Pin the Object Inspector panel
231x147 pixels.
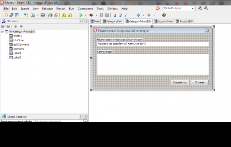pyautogui.click(x=80, y=116)
